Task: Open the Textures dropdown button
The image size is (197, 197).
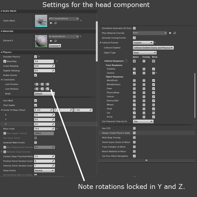Action: 55,46
